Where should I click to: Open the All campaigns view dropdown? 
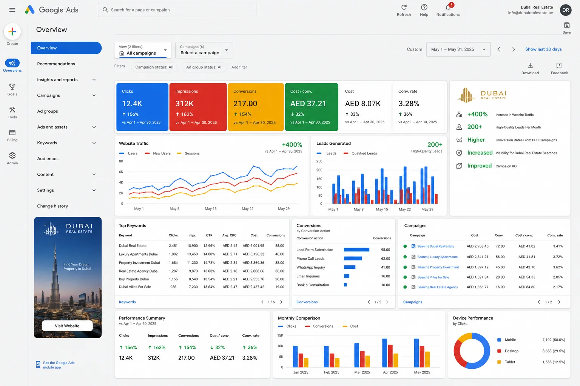click(x=143, y=50)
